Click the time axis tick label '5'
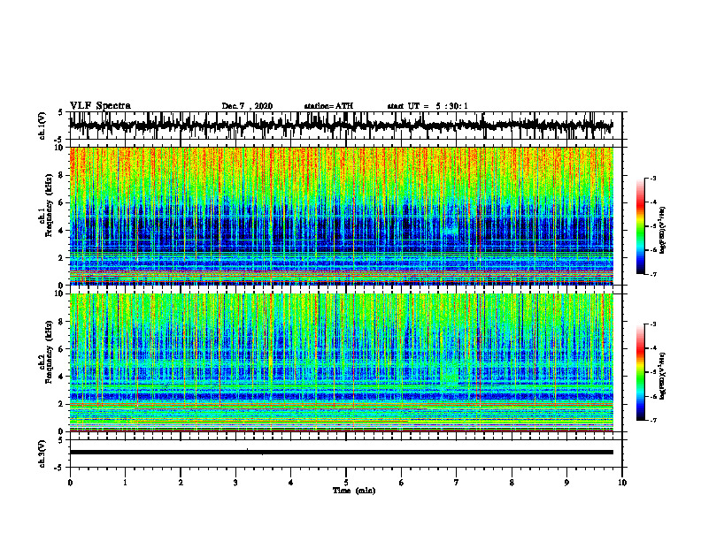This screenshot has height=541, width=701. [346, 483]
